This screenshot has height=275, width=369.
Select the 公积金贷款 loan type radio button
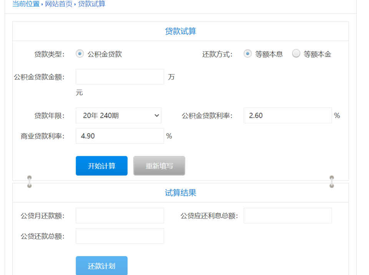click(x=80, y=53)
